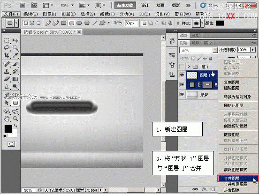Switch to 绘画 workspace
The width and height of the screenshot is (259, 194).
click(x=160, y=6)
